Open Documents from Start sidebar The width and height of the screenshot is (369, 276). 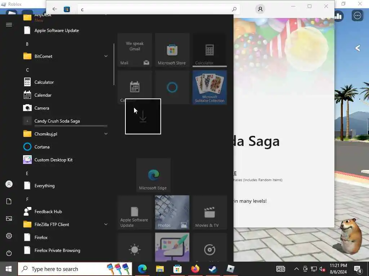[9, 201]
